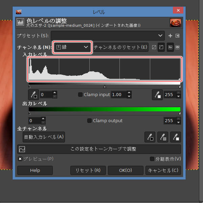The height and width of the screenshot is (203, 203).
Task: Open the チャンネル dropdown showing 緑
Action: click(72, 47)
